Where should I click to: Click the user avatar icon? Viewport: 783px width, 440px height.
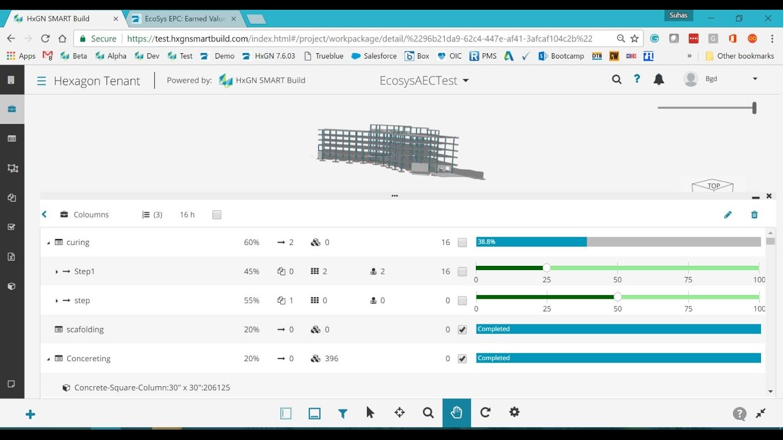click(x=691, y=79)
